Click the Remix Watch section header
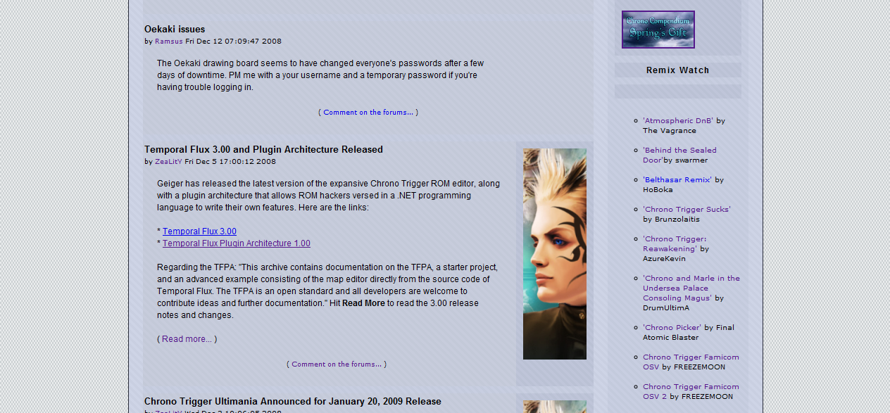Screen dimensions: 890x413 (678, 70)
